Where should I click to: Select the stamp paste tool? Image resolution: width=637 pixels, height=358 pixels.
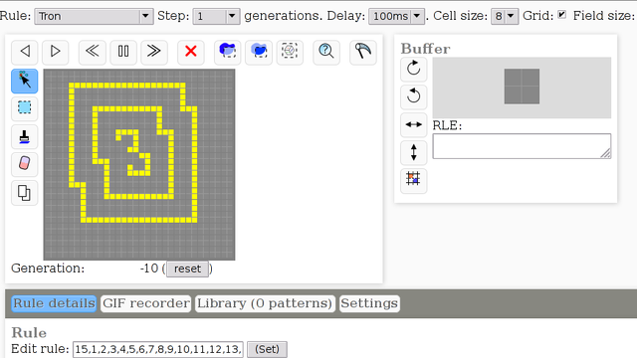[x=24, y=136]
